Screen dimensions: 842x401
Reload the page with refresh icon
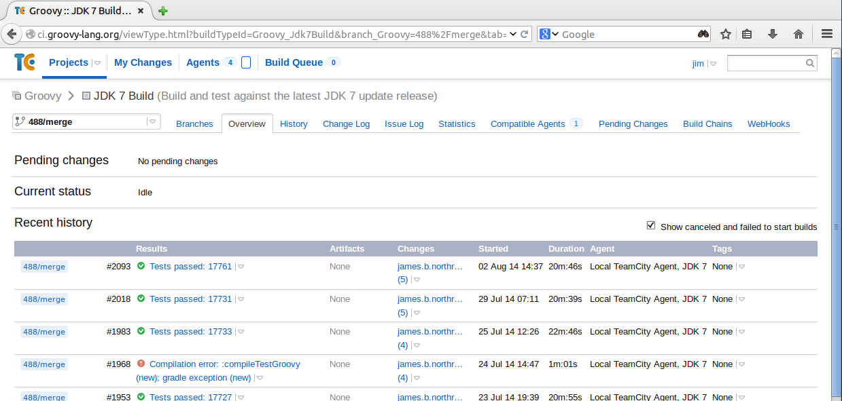525,34
